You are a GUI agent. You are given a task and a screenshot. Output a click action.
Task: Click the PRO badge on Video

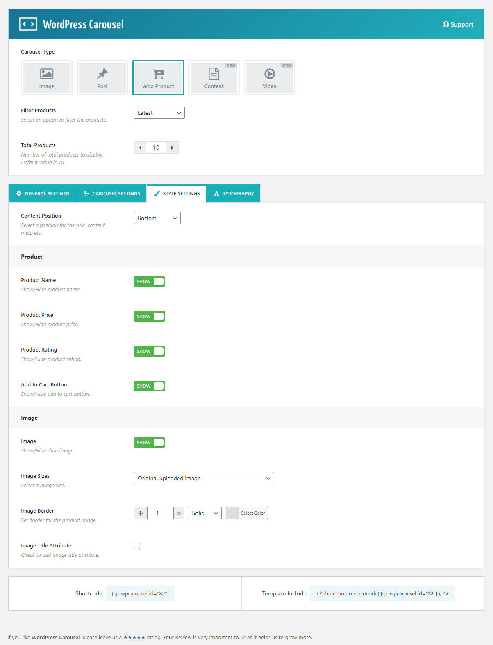pyautogui.click(x=287, y=66)
